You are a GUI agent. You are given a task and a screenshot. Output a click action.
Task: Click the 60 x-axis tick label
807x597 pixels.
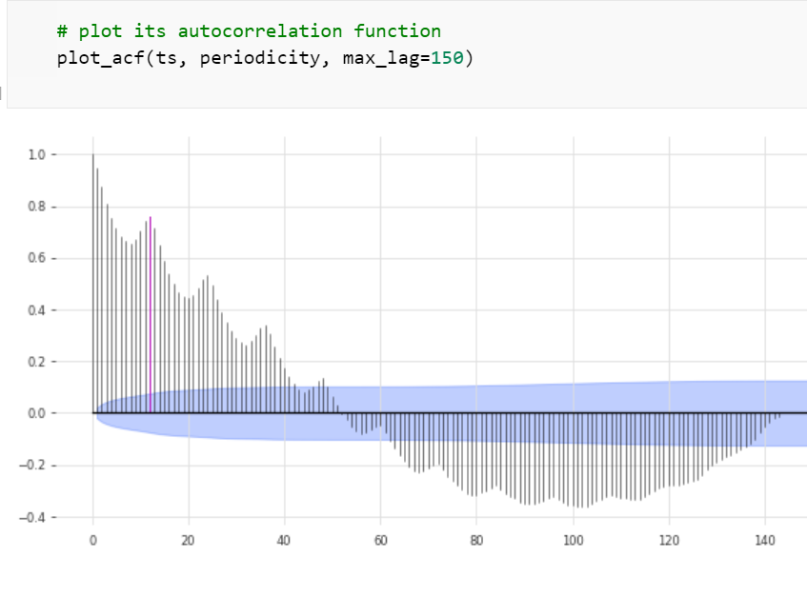[380, 541]
